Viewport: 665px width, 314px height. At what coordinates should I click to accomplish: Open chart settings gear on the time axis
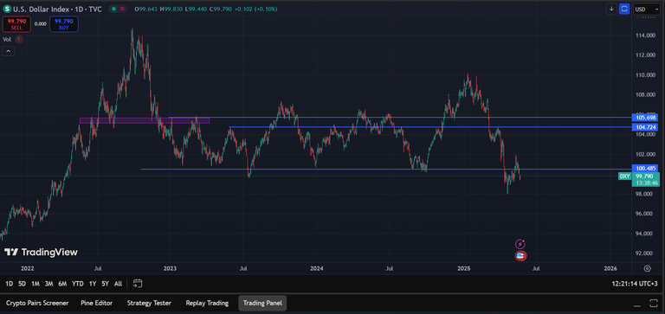pos(647,268)
